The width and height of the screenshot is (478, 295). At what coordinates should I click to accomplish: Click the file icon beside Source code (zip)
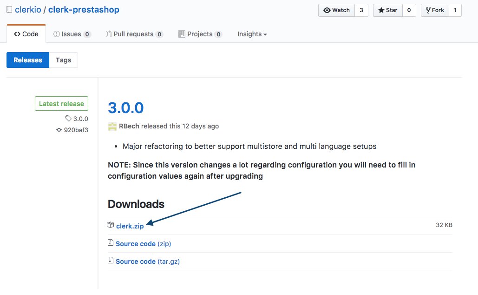coord(110,243)
